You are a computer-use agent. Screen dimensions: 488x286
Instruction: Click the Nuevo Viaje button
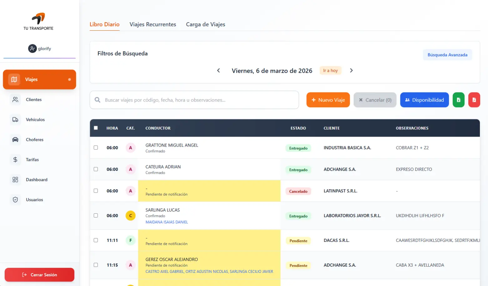click(x=328, y=100)
